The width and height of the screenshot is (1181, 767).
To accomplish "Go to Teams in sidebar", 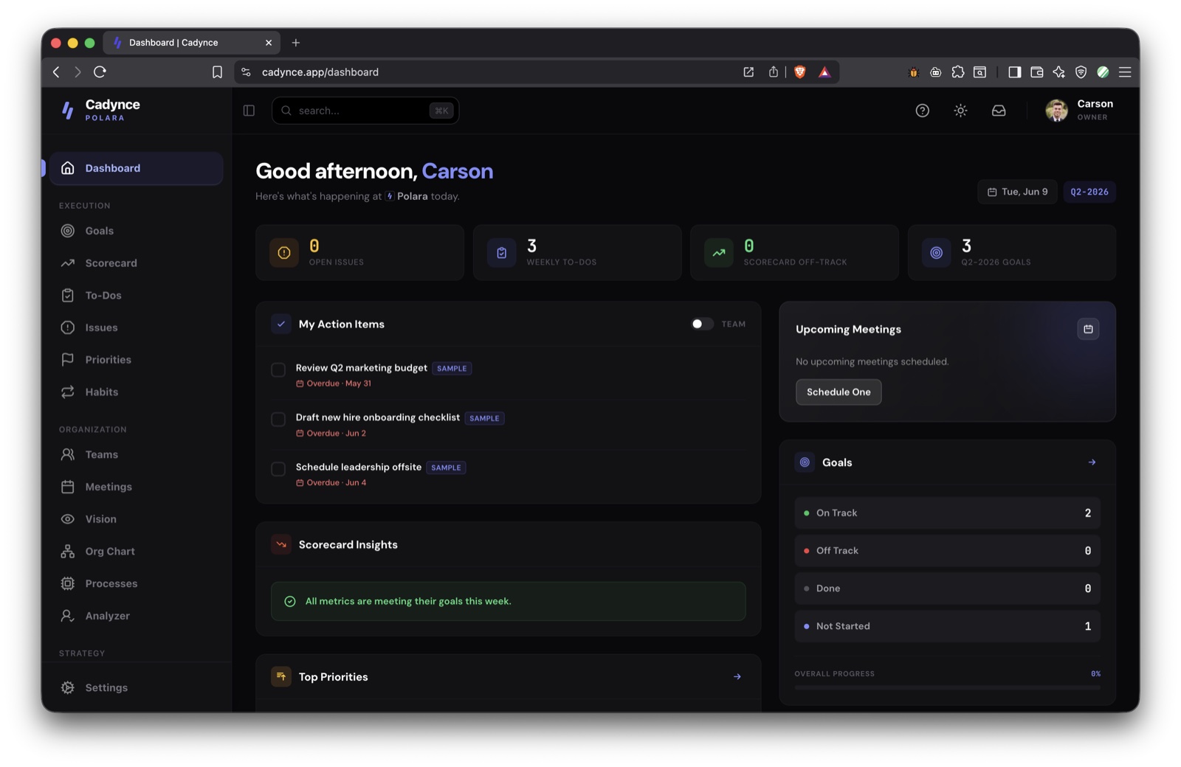I will [136, 454].
